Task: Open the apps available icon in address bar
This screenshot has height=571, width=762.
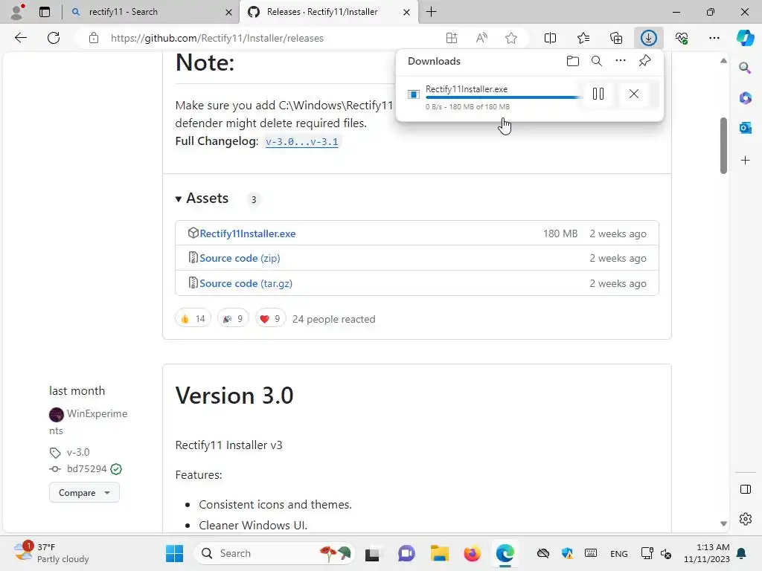Action: [452, 38]
